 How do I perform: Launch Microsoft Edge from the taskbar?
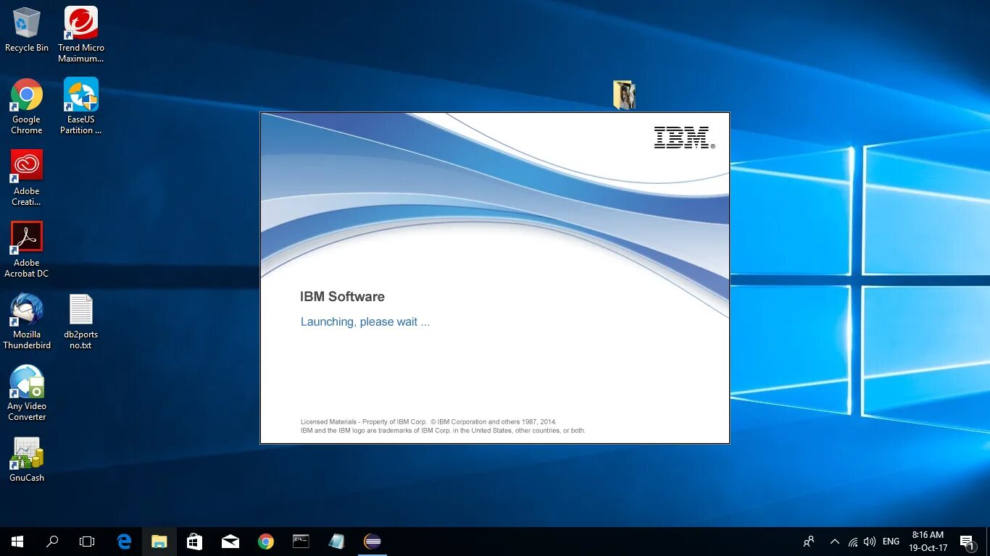click(124, 542)
